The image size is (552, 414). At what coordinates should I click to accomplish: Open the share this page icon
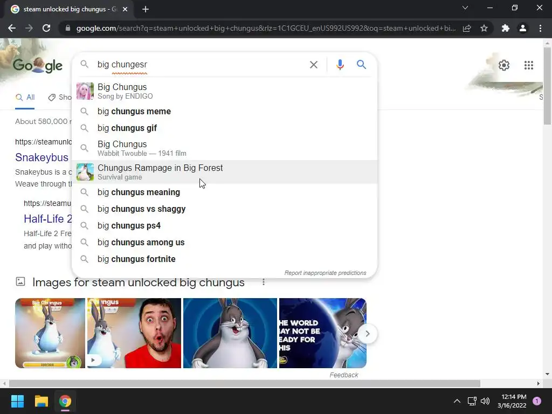[467, 28]
